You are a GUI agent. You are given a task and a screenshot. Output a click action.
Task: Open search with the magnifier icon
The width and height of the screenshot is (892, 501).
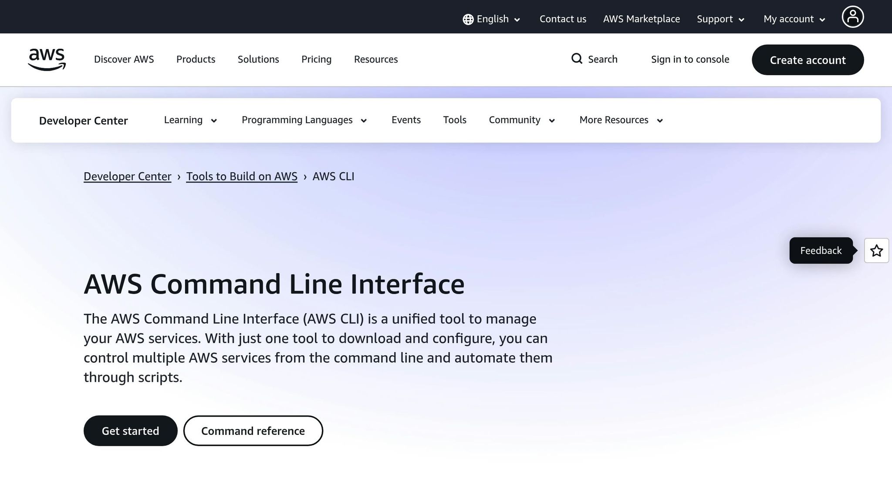coord(577,59)
